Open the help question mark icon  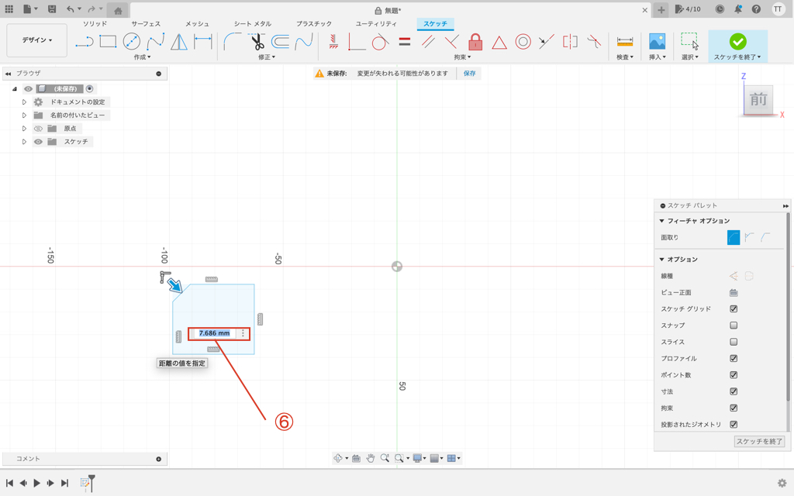click(x=756, y=9)
